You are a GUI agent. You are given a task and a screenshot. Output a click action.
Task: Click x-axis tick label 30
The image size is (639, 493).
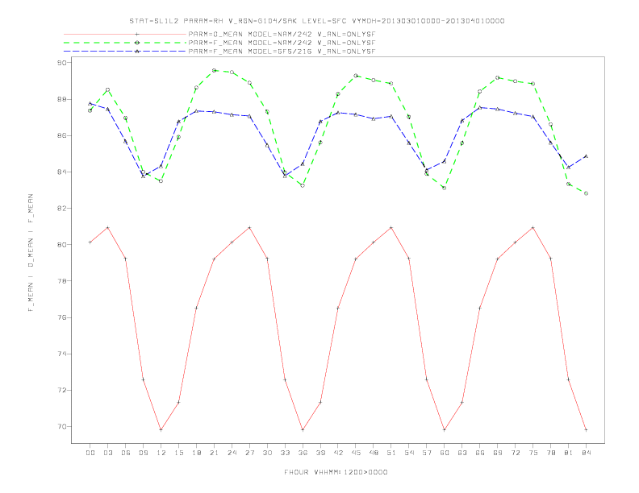267,453
